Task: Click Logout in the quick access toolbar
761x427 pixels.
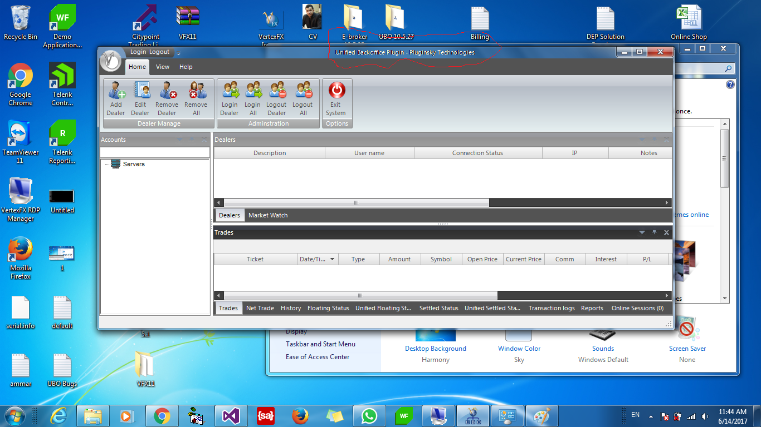Action: [x=159, y=52]
